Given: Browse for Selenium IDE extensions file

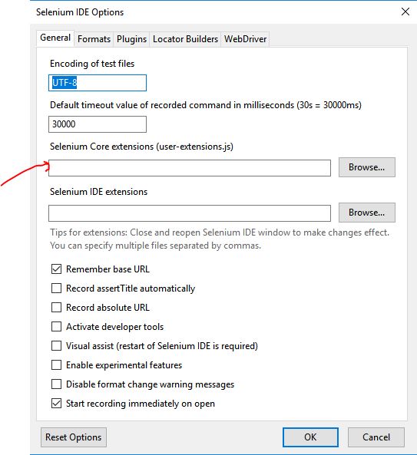Looking at the screenshot, I should point(367,213).
